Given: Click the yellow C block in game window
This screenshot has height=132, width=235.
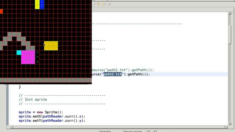Looking at the screenshot, I should 37,4.
